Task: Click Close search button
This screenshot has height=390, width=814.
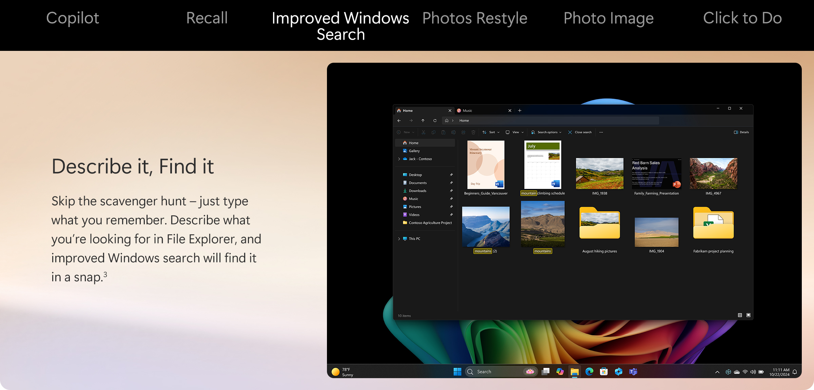Action: pyautogui.click(x=580, y=132)
